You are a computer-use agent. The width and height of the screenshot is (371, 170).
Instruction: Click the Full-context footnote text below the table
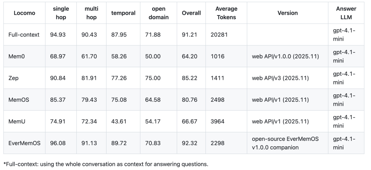106,164
